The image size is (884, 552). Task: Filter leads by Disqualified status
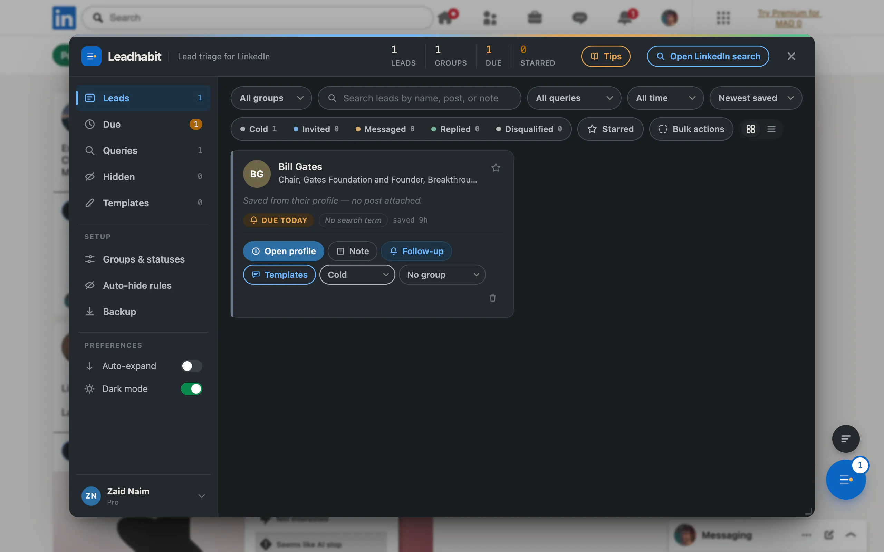point(529,129)
